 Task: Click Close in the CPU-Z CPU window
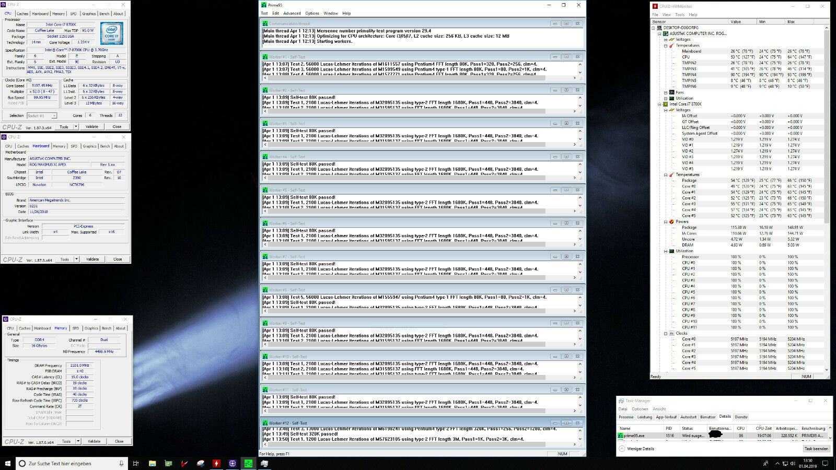[117, 126]
